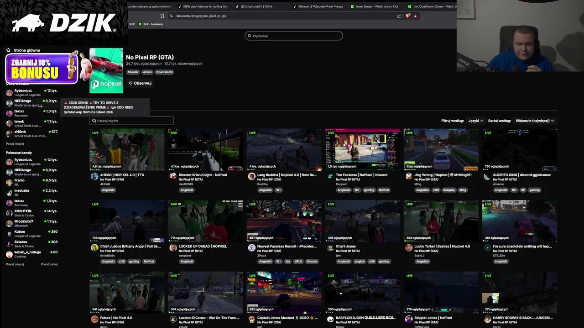The height and width of the screenshot is (328, 584).
Task: Select the Angielski tag under 4HEAD stream
Action: (x=108, y=190)
